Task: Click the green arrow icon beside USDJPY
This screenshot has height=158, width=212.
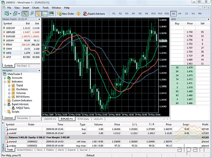Action: click(x=4, y=41)
